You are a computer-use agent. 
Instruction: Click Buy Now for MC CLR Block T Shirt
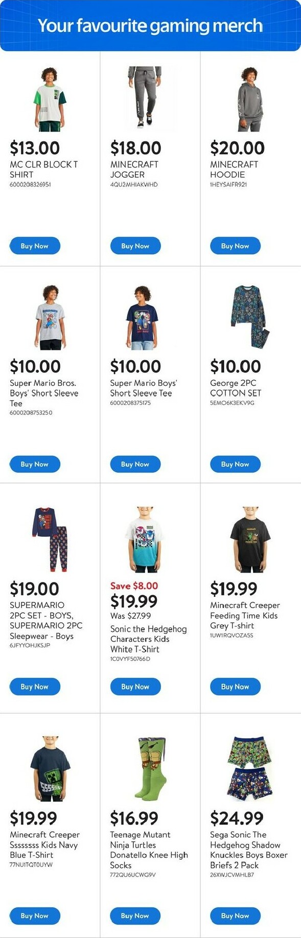coord(35,246)
